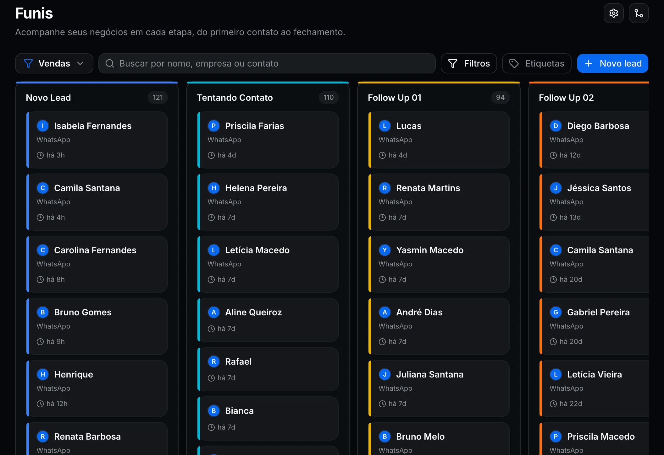Open the Etiquetas tags button

click(537, 63)
